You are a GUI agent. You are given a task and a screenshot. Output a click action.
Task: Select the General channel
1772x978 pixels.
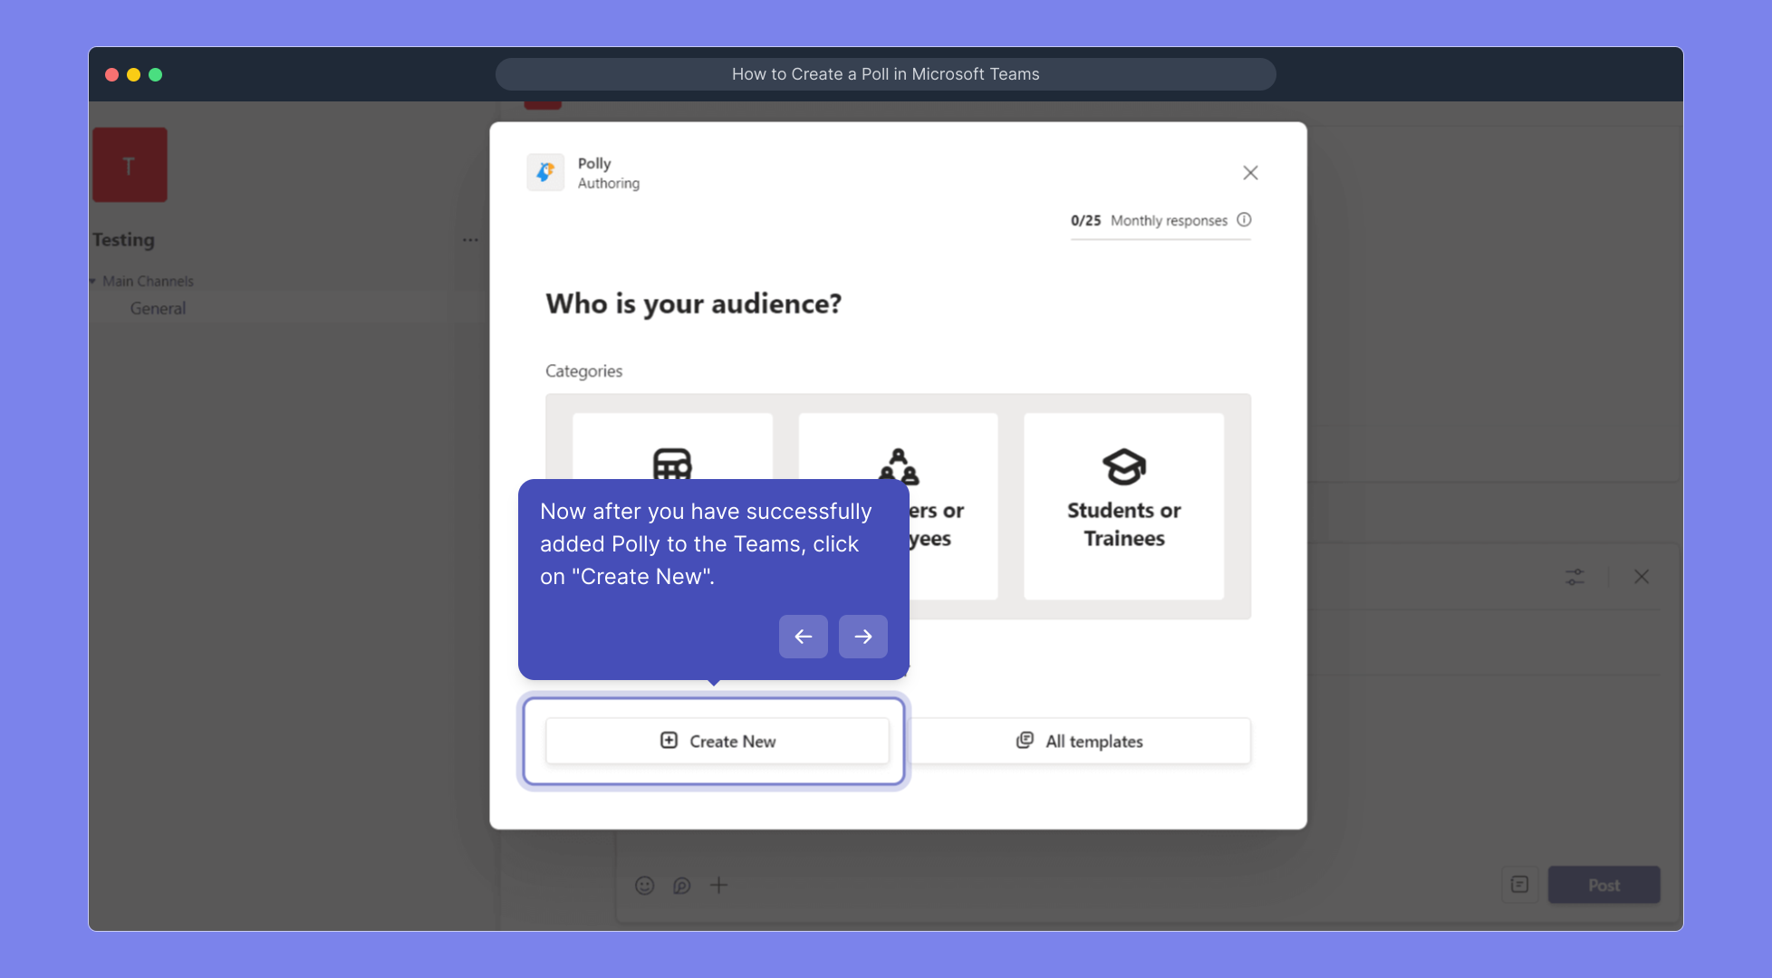click(159, 308)
